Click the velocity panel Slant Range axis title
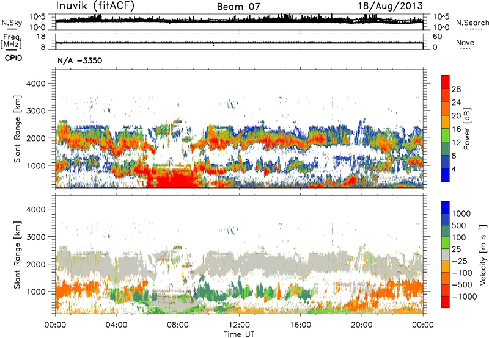 tap(17, 255)
